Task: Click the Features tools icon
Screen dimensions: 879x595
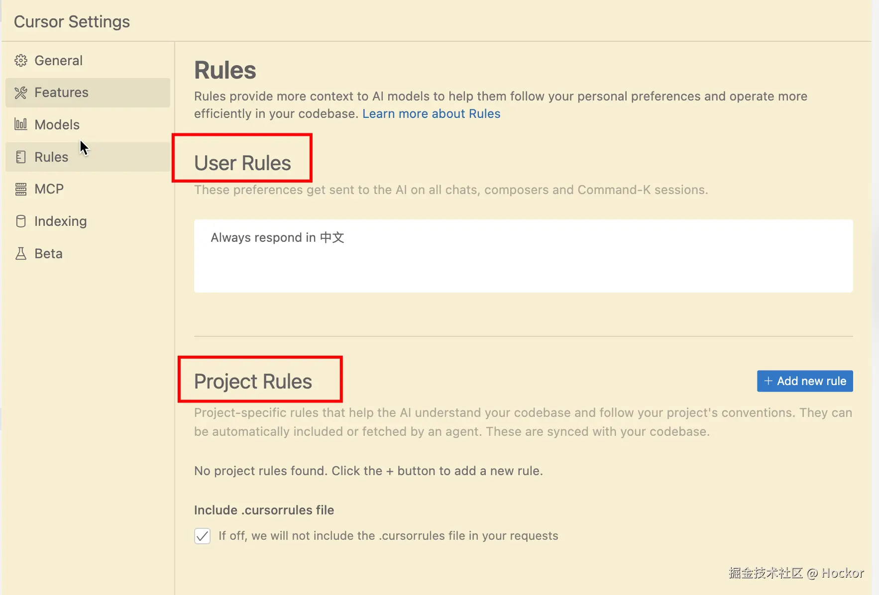Action: click(x=21, y=93)
